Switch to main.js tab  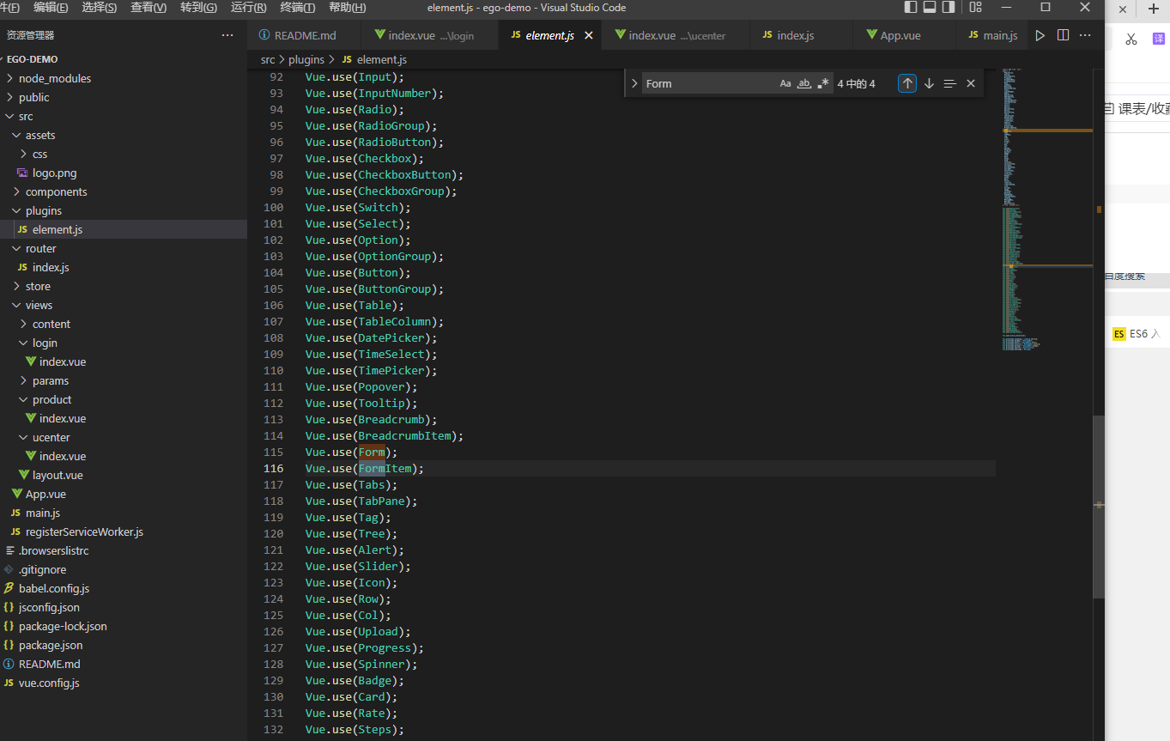pos(992,35)
